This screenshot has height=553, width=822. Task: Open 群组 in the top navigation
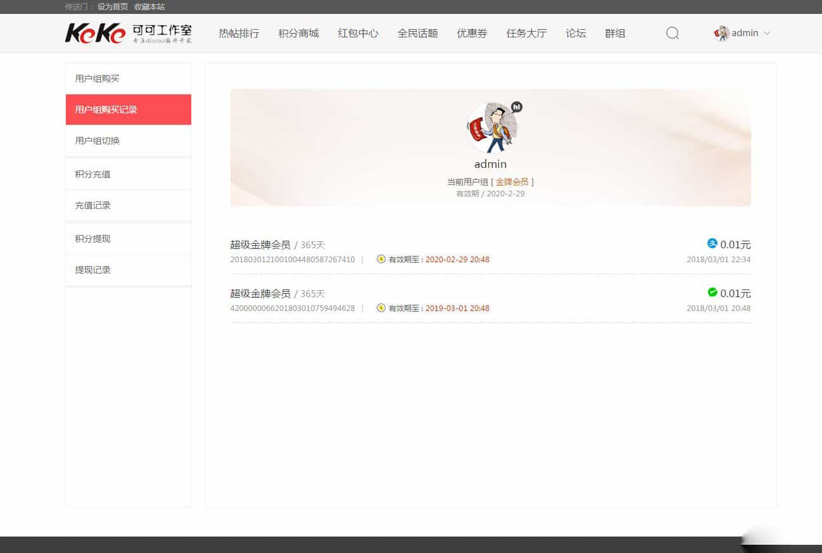pyautogui.click(x=615, y=33)
